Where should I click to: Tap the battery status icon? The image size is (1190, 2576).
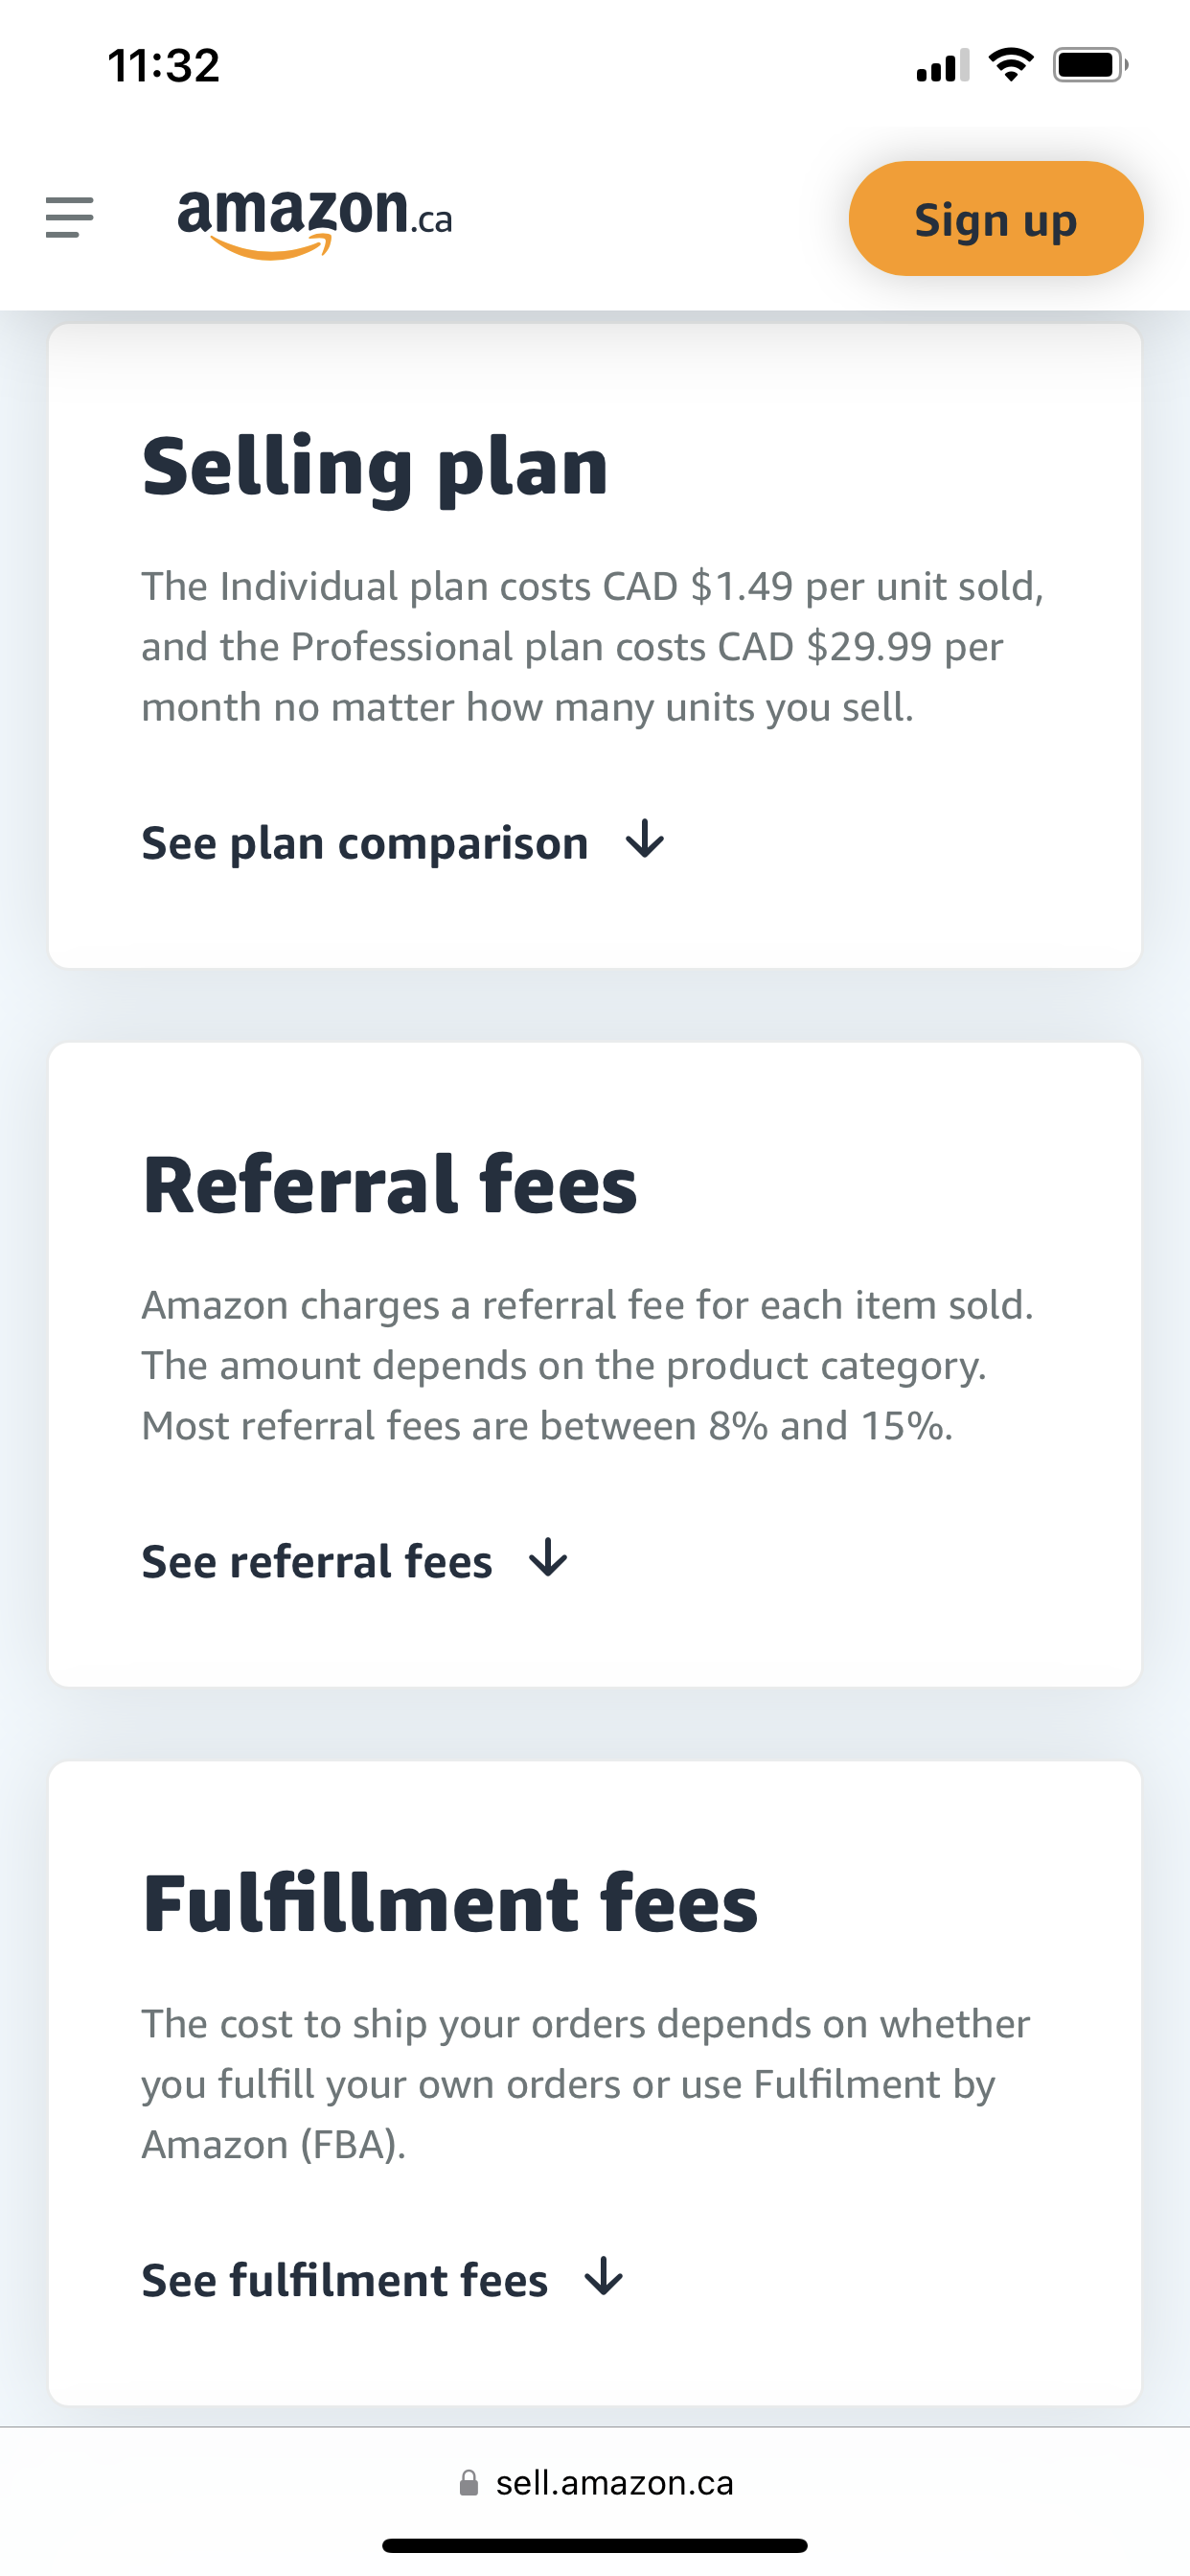click(x=1090, y=65)
